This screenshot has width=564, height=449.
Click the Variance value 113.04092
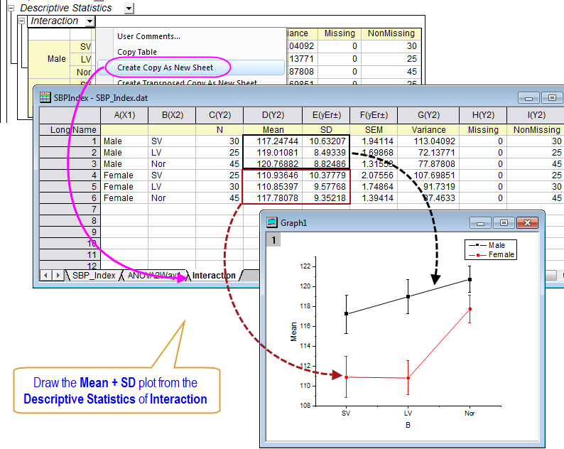coord(428,141)
